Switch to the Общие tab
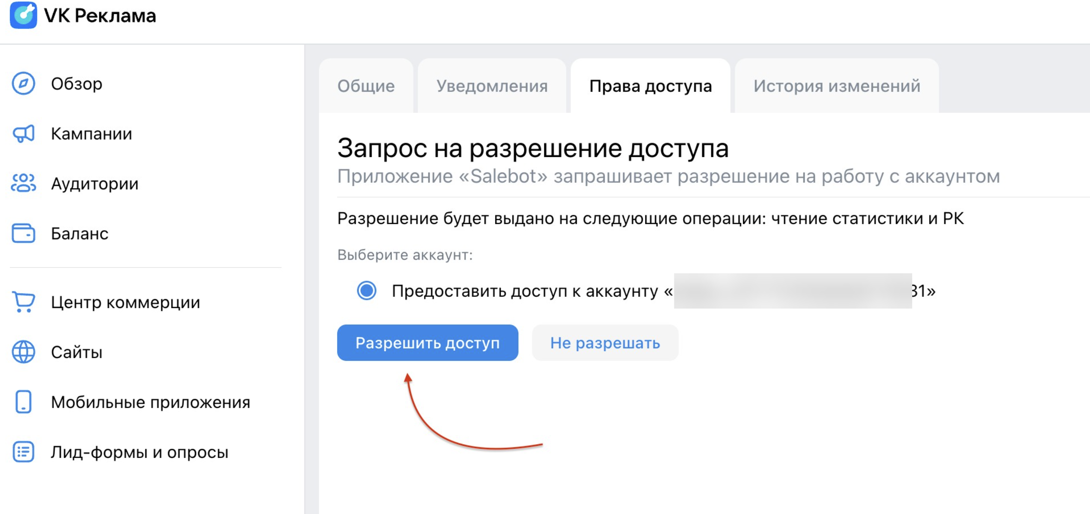The height and width of the screenshot is (514, 1090). [366, 86]
